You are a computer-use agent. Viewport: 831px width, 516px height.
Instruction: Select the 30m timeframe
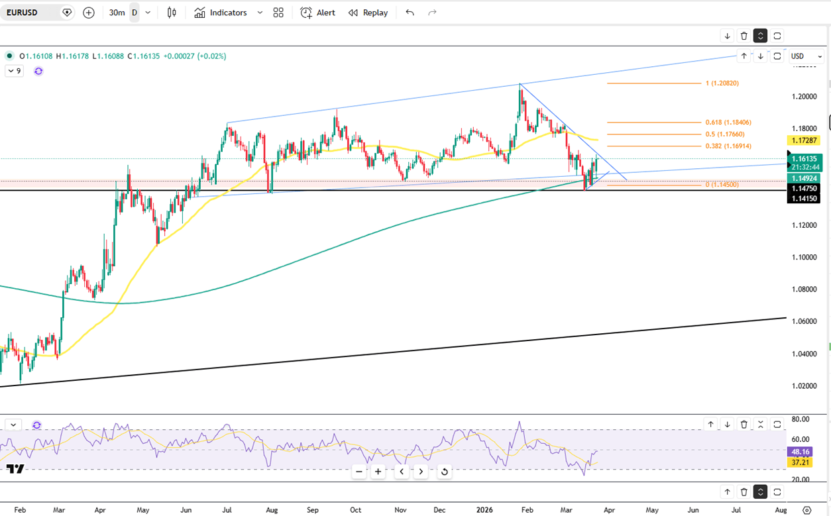[x=117, y=13]
